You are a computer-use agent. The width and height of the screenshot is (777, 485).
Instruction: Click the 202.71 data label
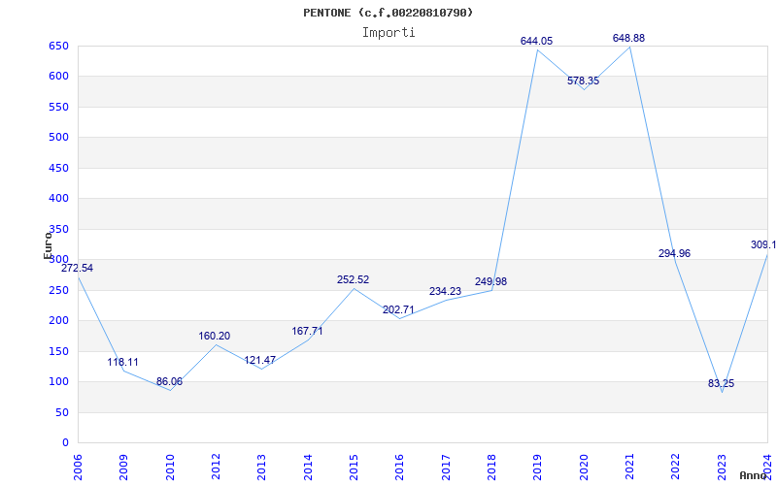(x=398, y=309)
